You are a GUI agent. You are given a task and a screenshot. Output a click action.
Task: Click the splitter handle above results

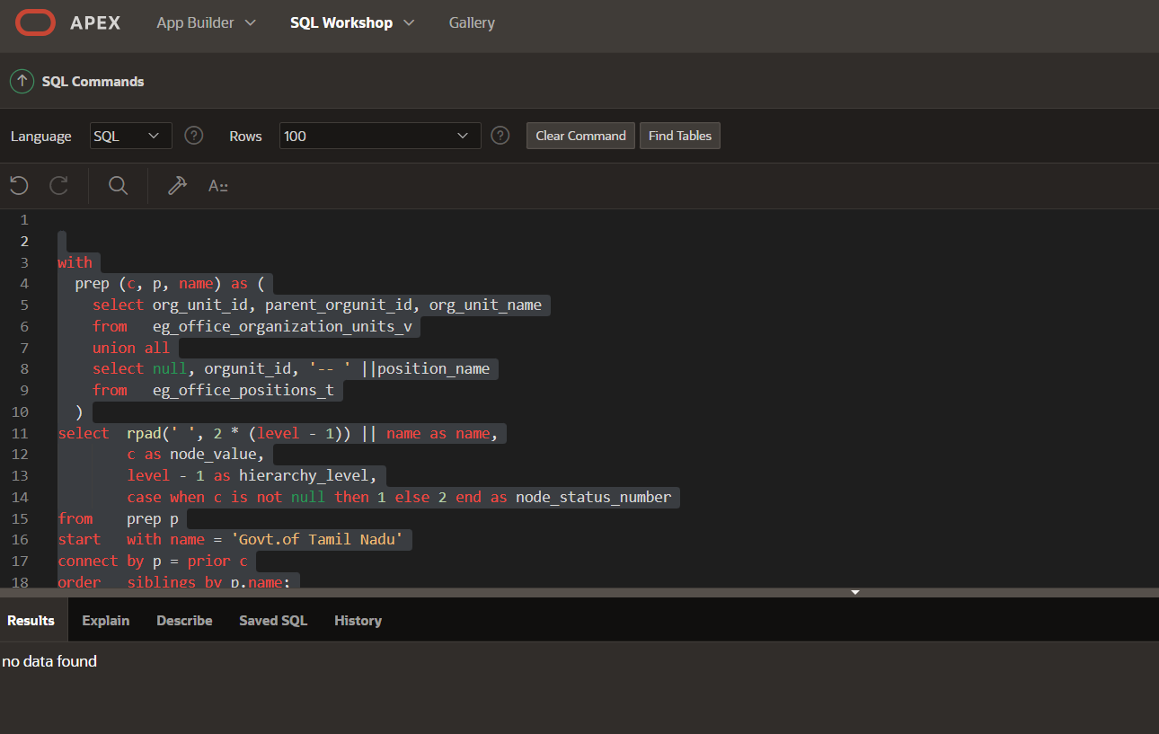point(855,592)
